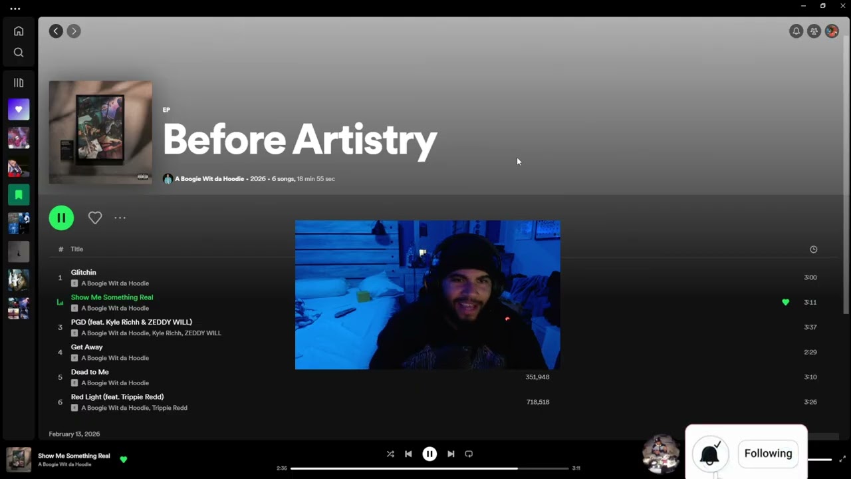Viewport: 851px width, 479px height.
Task: Toggle repeat in the player bar
Action: click(469, 454)
